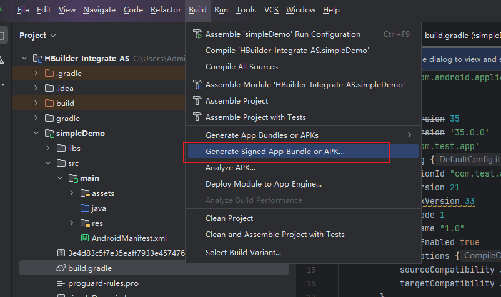The width and height of the screenshot is (501, 297).
Task: Open the Tools menu
Action: point(246,10)
